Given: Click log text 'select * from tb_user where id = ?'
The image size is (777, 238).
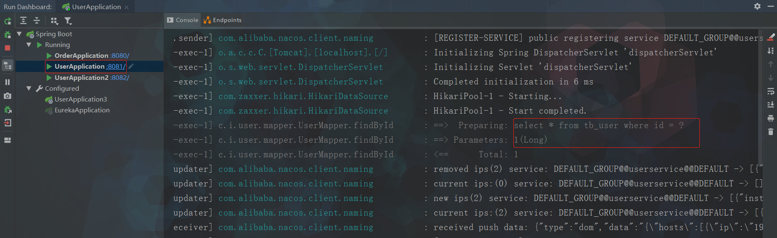Looking at the screenshot, I should [x=598, y=125].
